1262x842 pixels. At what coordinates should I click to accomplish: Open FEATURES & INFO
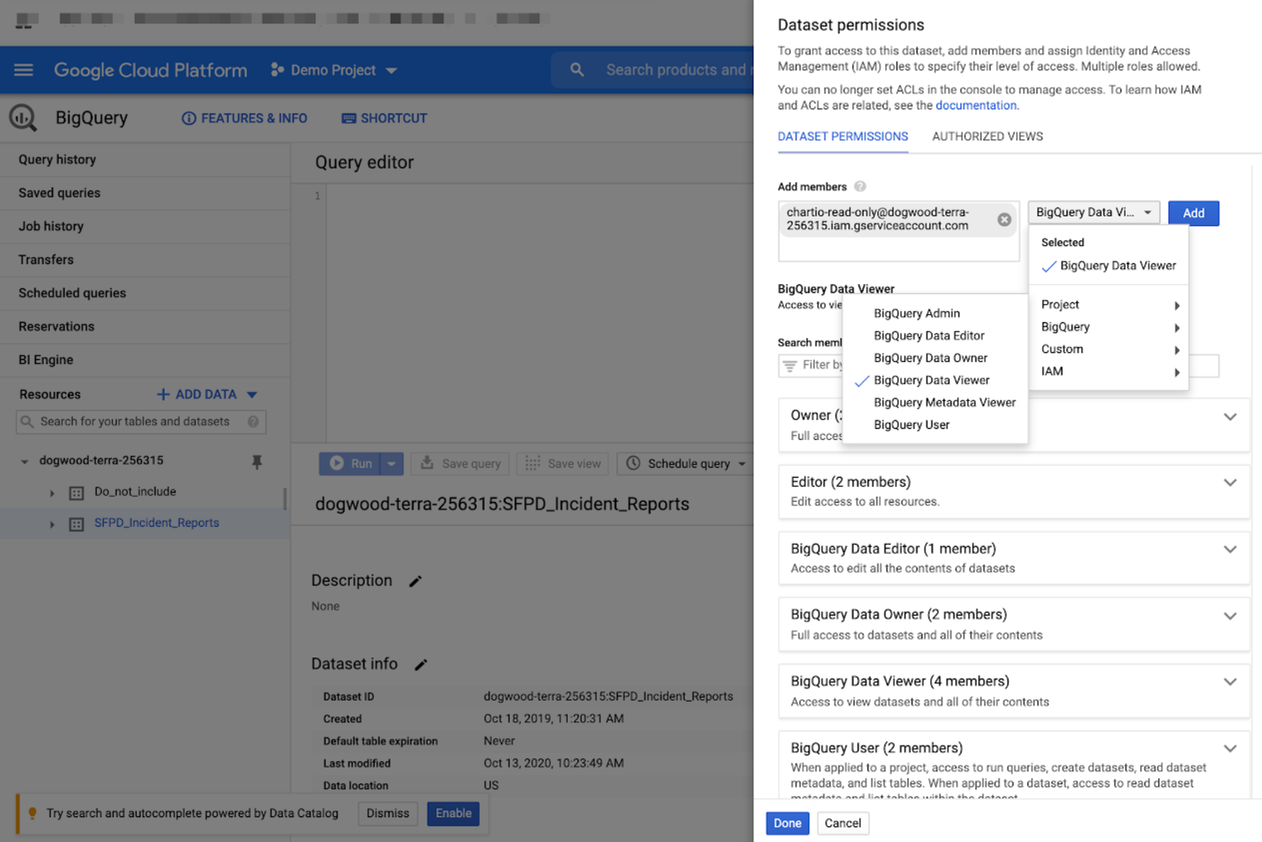coord(244,118)
